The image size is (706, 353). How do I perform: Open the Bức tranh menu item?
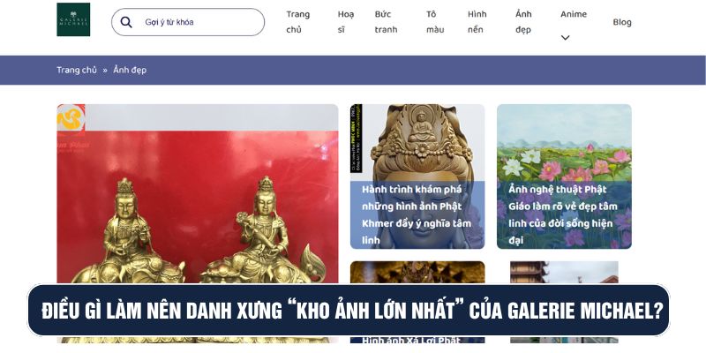386,22
